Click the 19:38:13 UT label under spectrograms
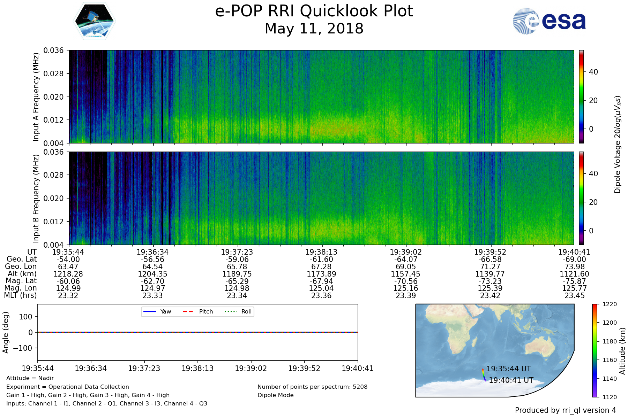 click(x=321, y=252)
